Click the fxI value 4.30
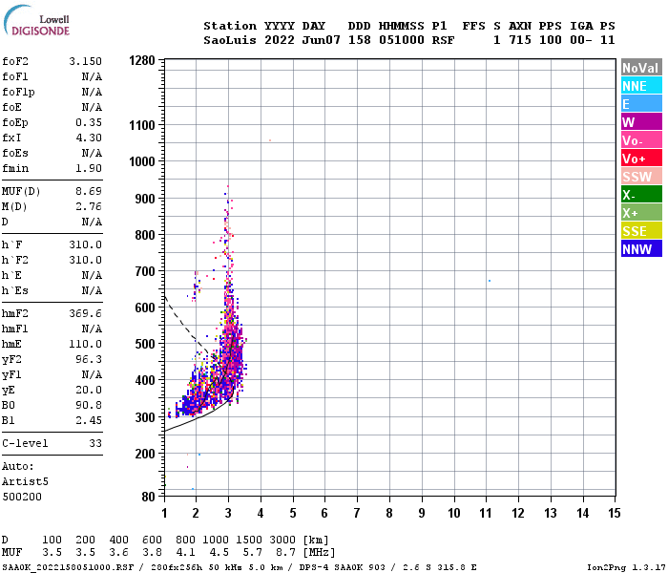668x573 pixels. click(x=89, y=138)
